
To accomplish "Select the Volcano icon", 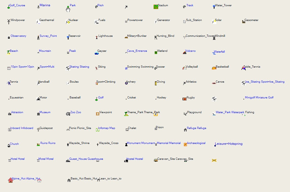I will [184, 53].
